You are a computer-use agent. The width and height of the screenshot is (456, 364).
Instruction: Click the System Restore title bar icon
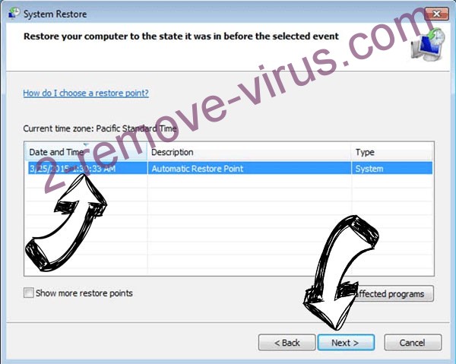click(14, 13)
